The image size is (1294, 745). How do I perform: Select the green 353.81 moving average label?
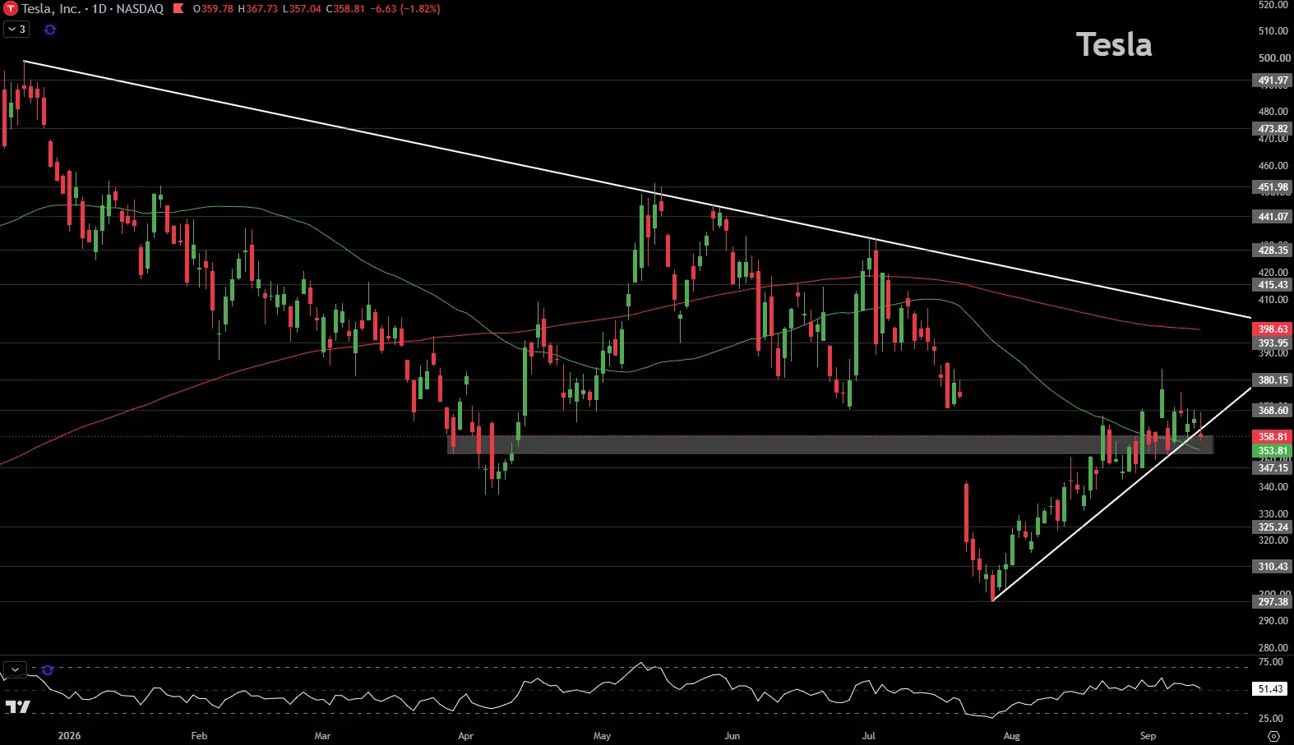[x=1273, y=451]
